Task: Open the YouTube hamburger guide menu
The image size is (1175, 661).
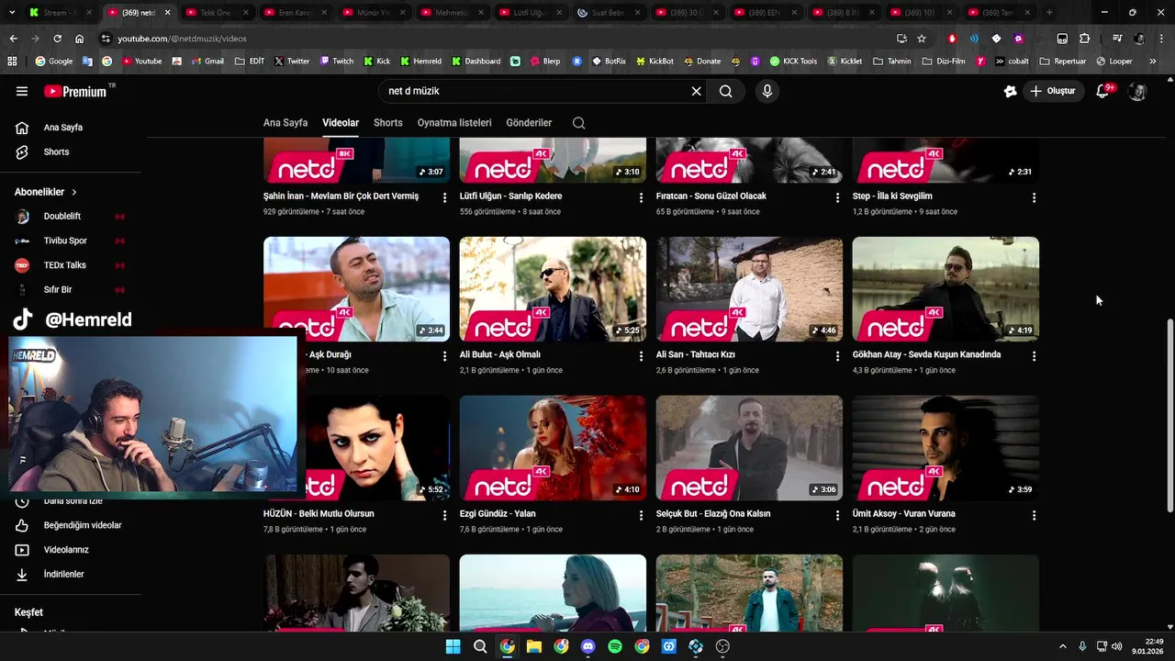Action: [22, 91]
